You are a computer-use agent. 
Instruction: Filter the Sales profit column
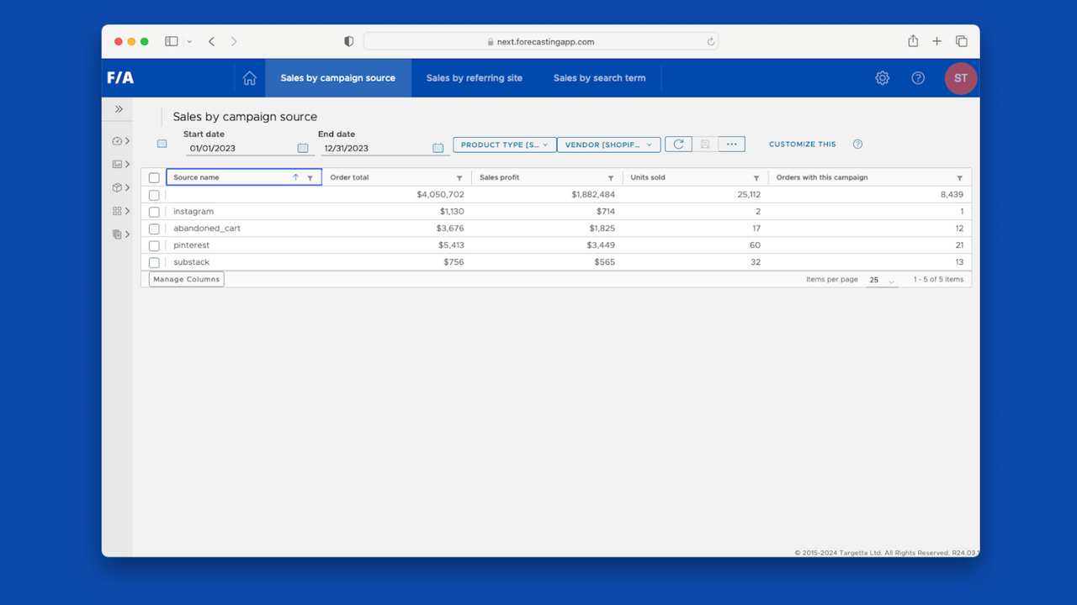611,178
